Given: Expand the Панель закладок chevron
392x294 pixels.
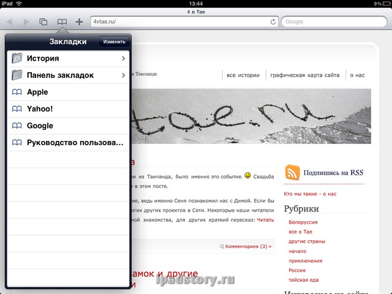Looking at the screenshot, I should coord(123,75).
